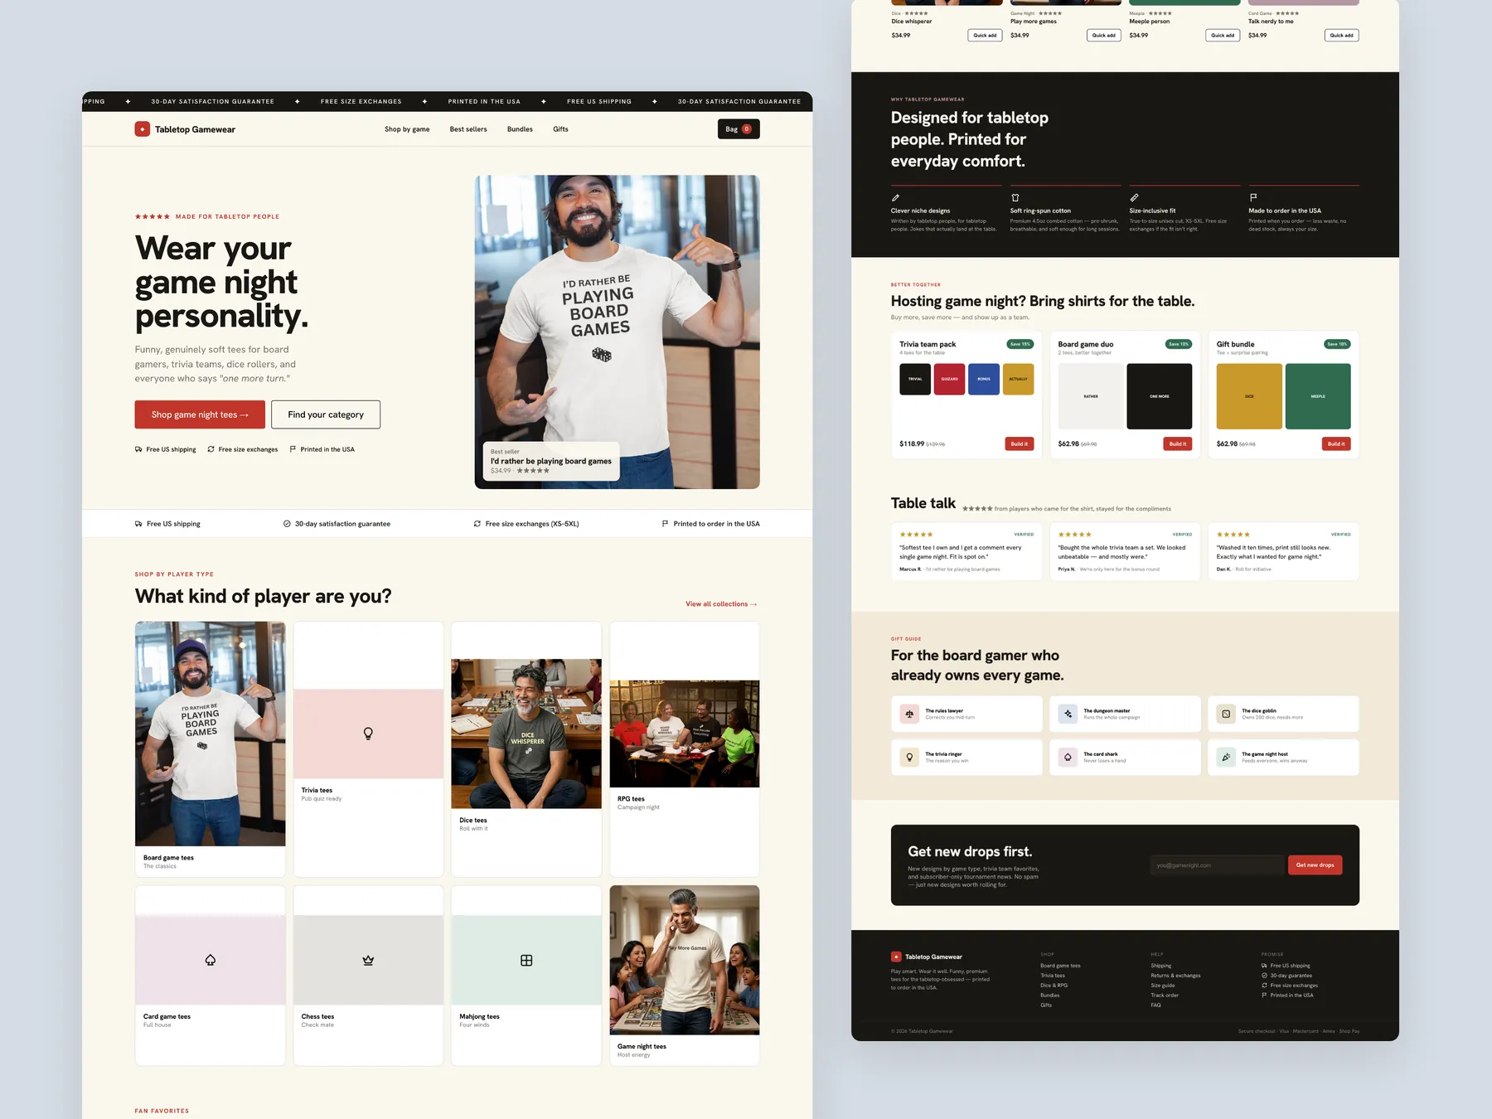
Task: Quick add the Talk nerdy to me tee
Action: coord(1341,36)
